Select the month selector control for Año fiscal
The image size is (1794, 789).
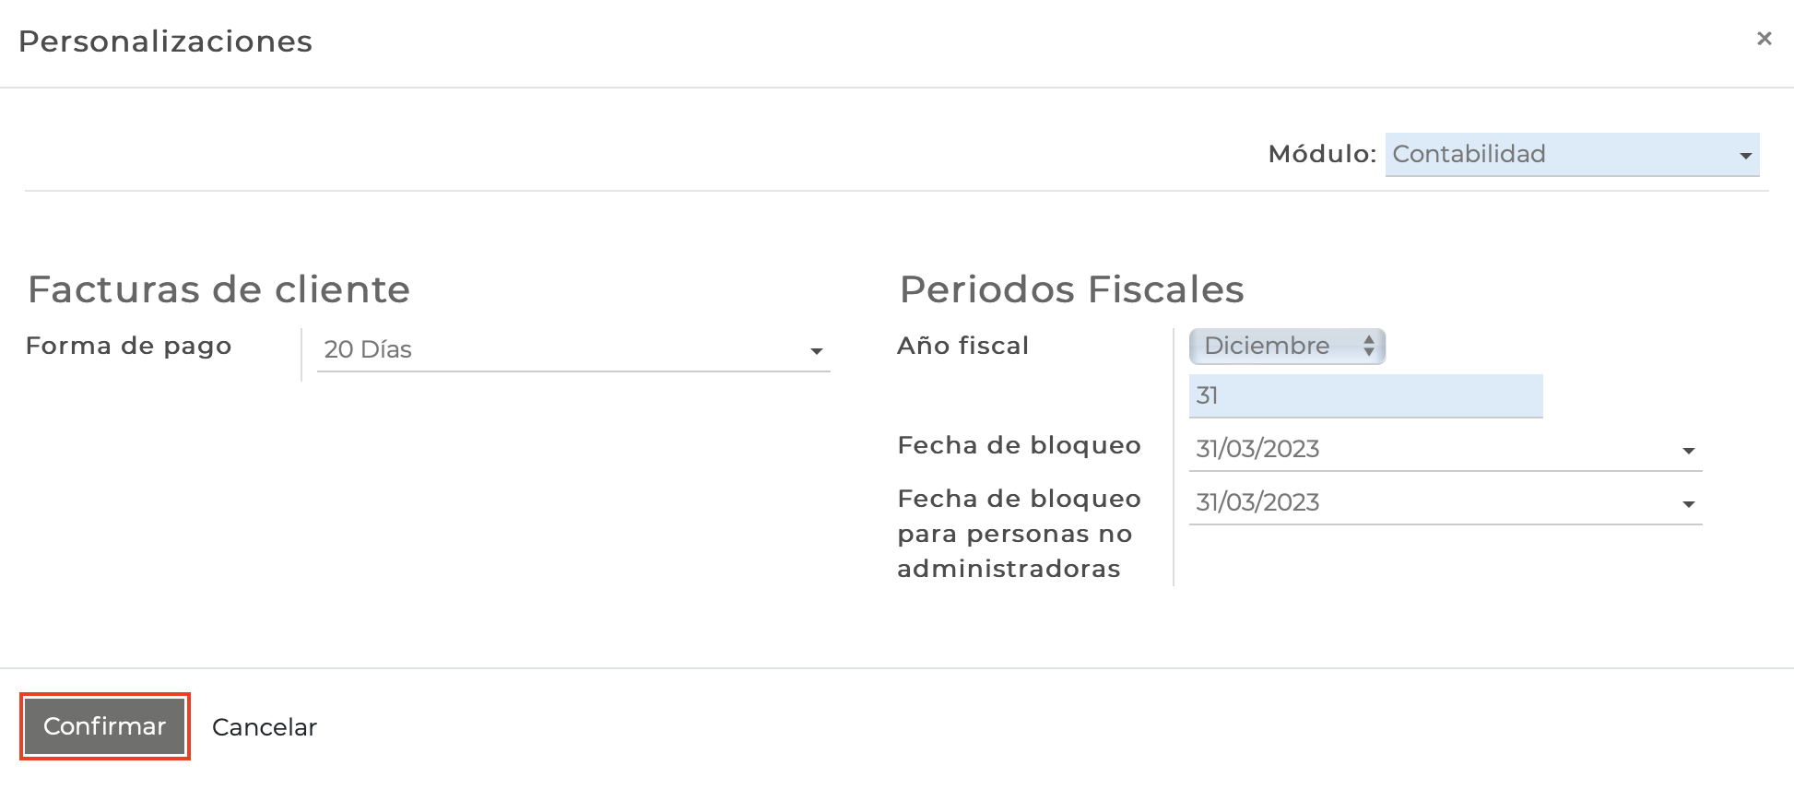pos(1286,347)
